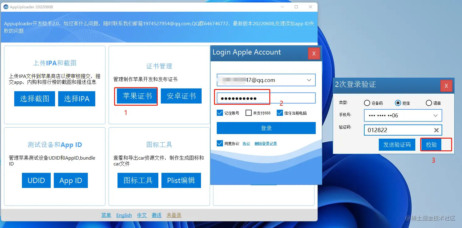Launch the 图标工具 icon tool

coord(138,180)
